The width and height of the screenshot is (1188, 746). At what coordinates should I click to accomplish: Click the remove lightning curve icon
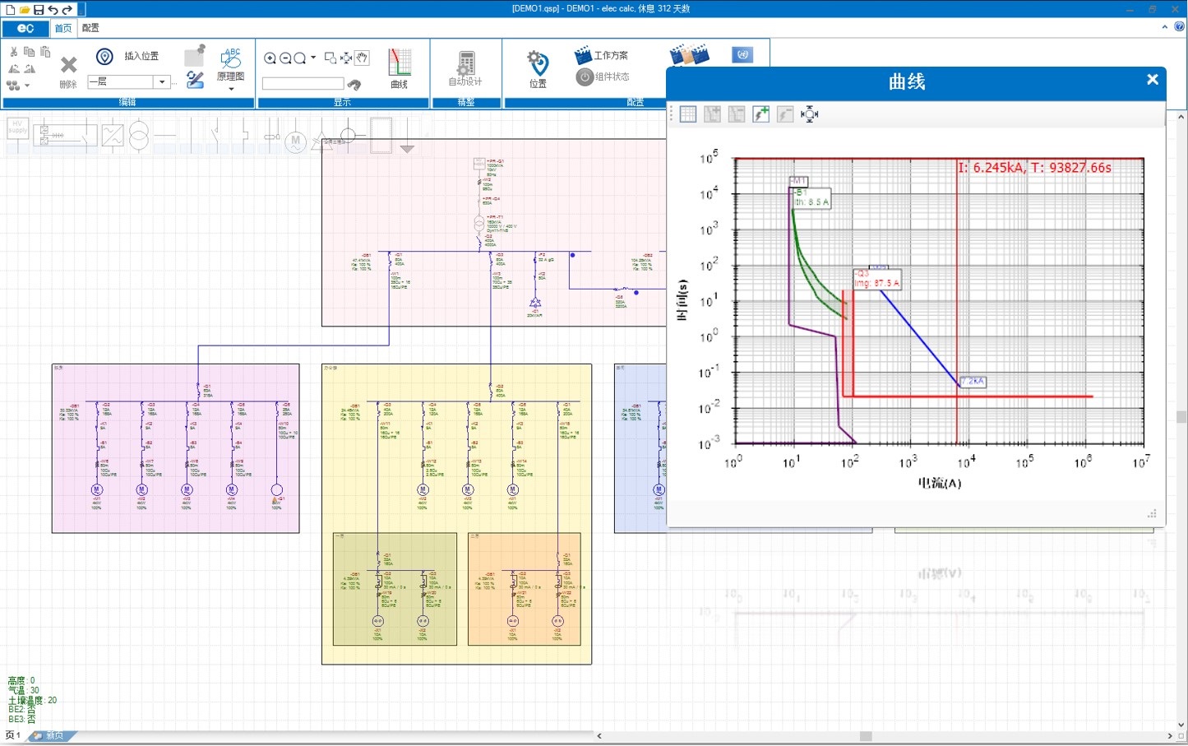coord(785,114)
